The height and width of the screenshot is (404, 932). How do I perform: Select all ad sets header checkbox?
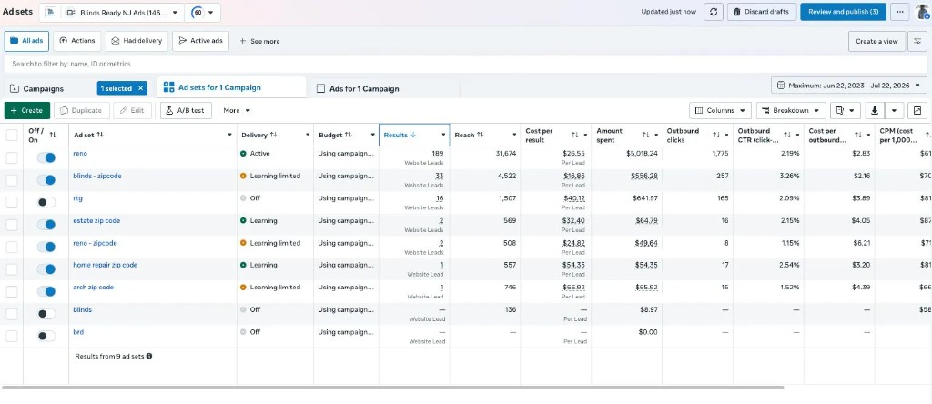pyautogui.click(x=12, y=135)
